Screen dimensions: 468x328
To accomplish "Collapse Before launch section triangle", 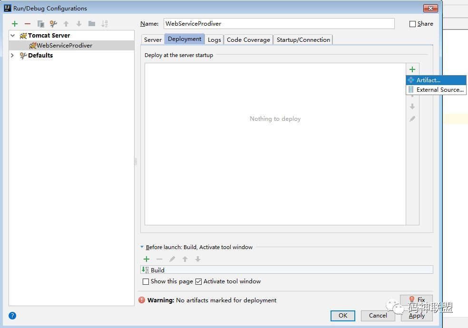I will click(x=142, y=247).
